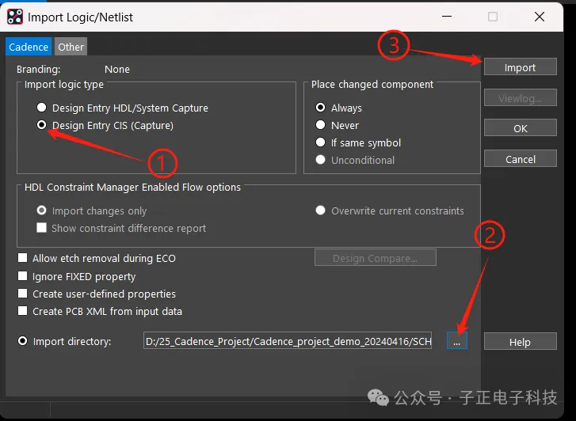Select Overwrite current constraints radio
Viewport: 576px width, 421px height.
320,210
